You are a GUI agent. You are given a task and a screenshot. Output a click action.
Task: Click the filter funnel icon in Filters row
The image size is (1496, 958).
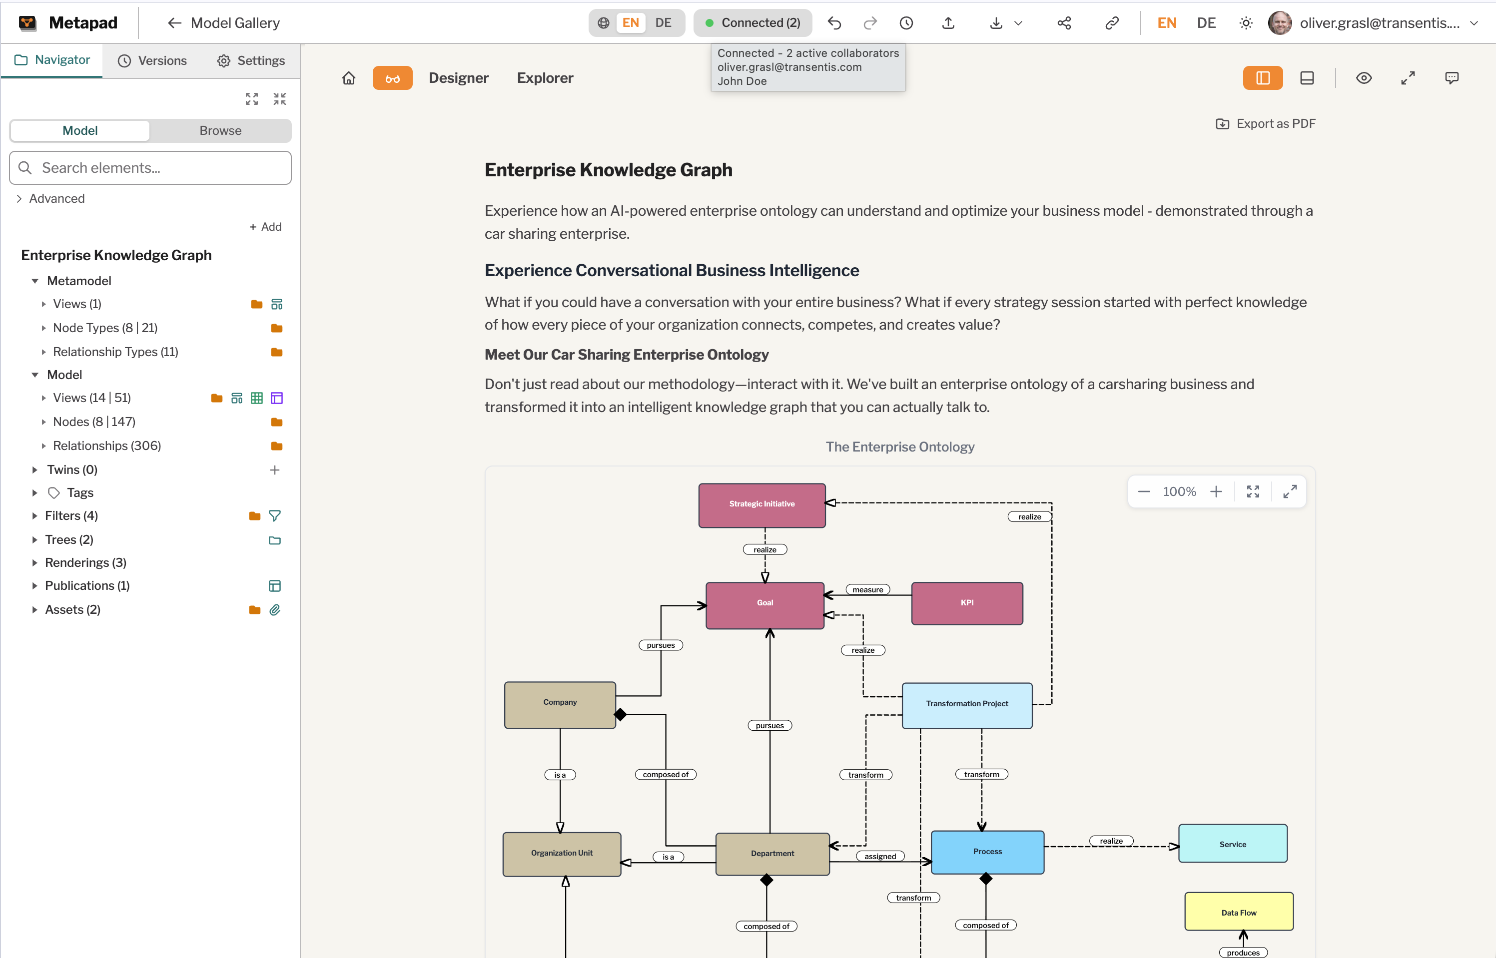(x=274, y=515)
